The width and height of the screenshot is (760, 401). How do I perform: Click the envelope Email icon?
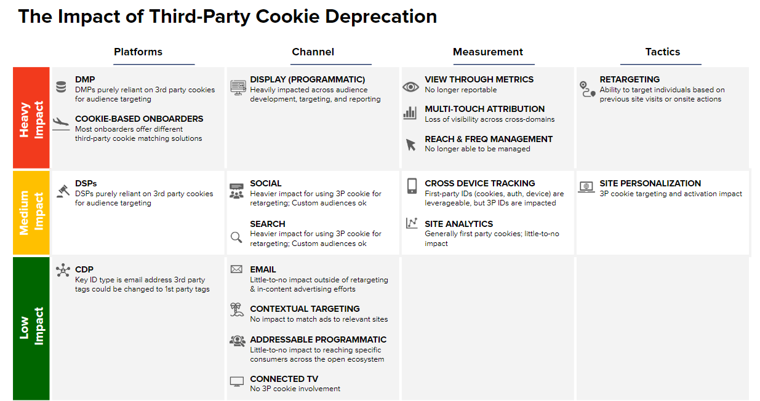pos(236,269)
